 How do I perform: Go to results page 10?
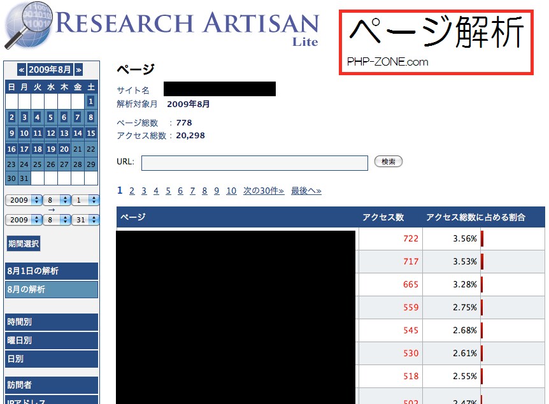click(x=231, y=191)
